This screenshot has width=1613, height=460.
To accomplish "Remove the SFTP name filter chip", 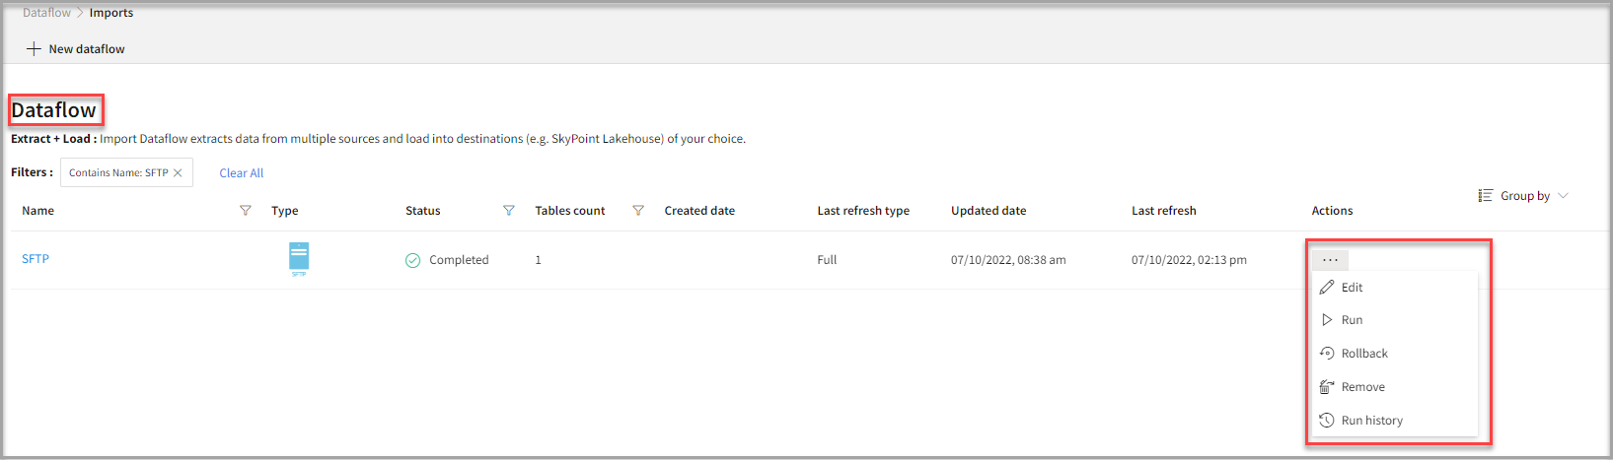I will 178,173.
